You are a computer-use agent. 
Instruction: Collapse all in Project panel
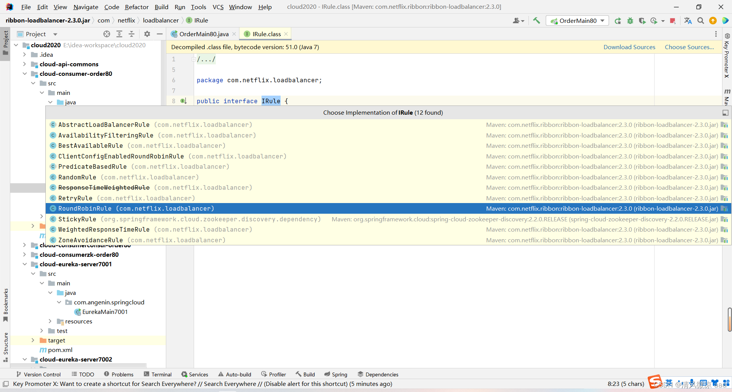point(132,34)
